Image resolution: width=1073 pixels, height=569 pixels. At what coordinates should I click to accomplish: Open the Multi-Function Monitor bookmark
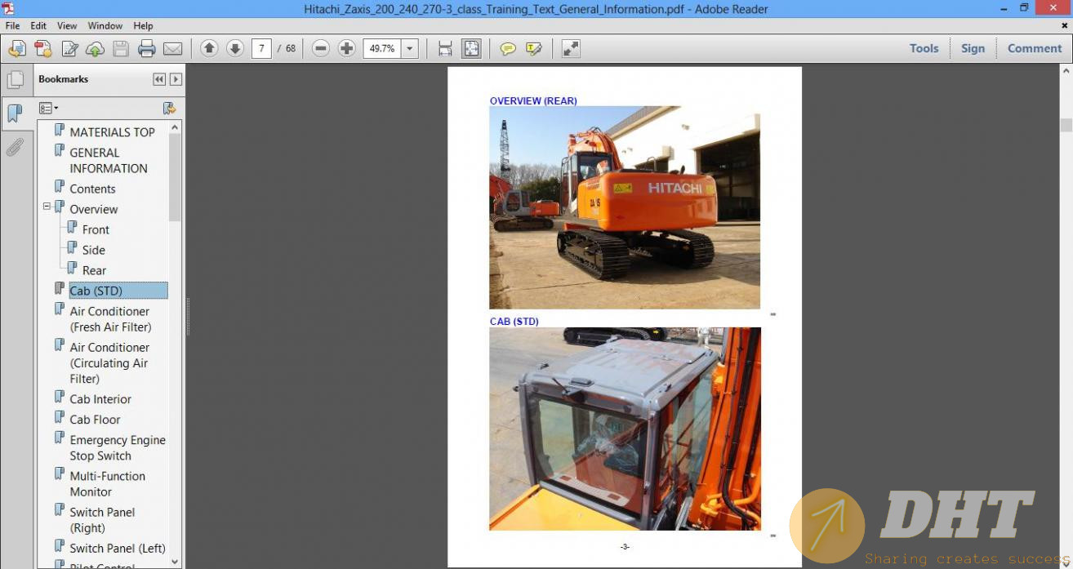point(107,484)
